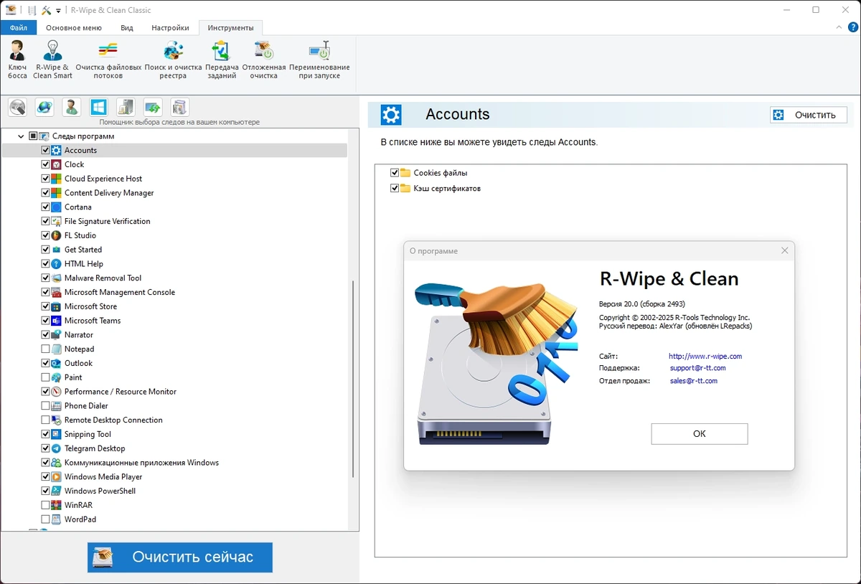
Task: Click the Очистить button for Accounts
Action: pyautogui.click(x=809, y=115)
